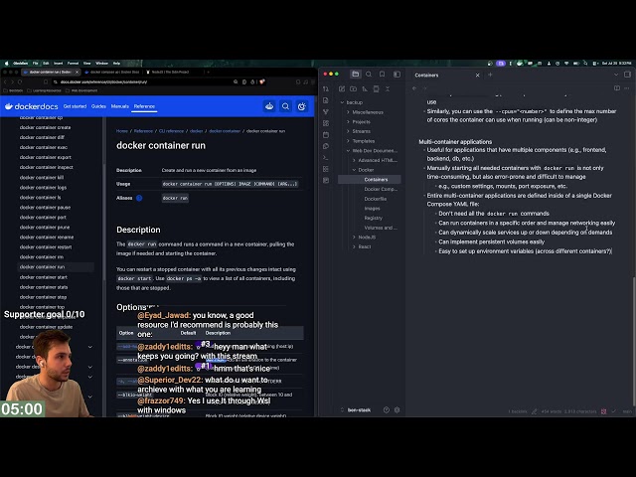Expand the React folder

point(354,246)
